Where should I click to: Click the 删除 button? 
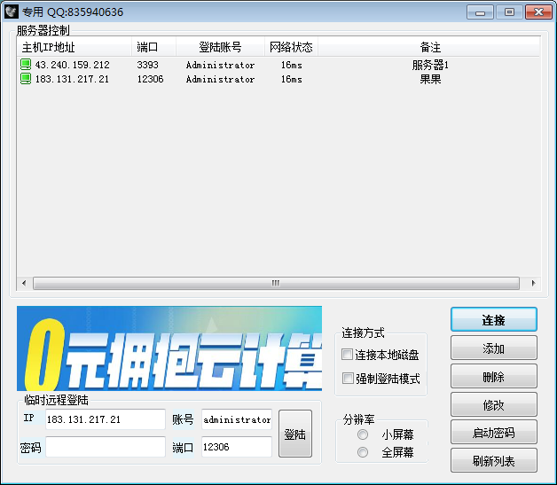494,376
